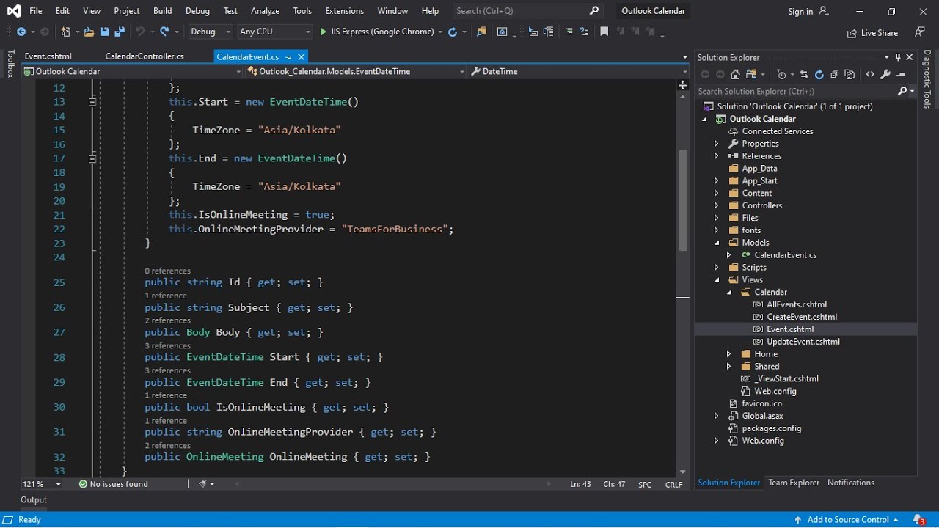Open the DateTime member navigation dropdown

(x=579, y=71)
